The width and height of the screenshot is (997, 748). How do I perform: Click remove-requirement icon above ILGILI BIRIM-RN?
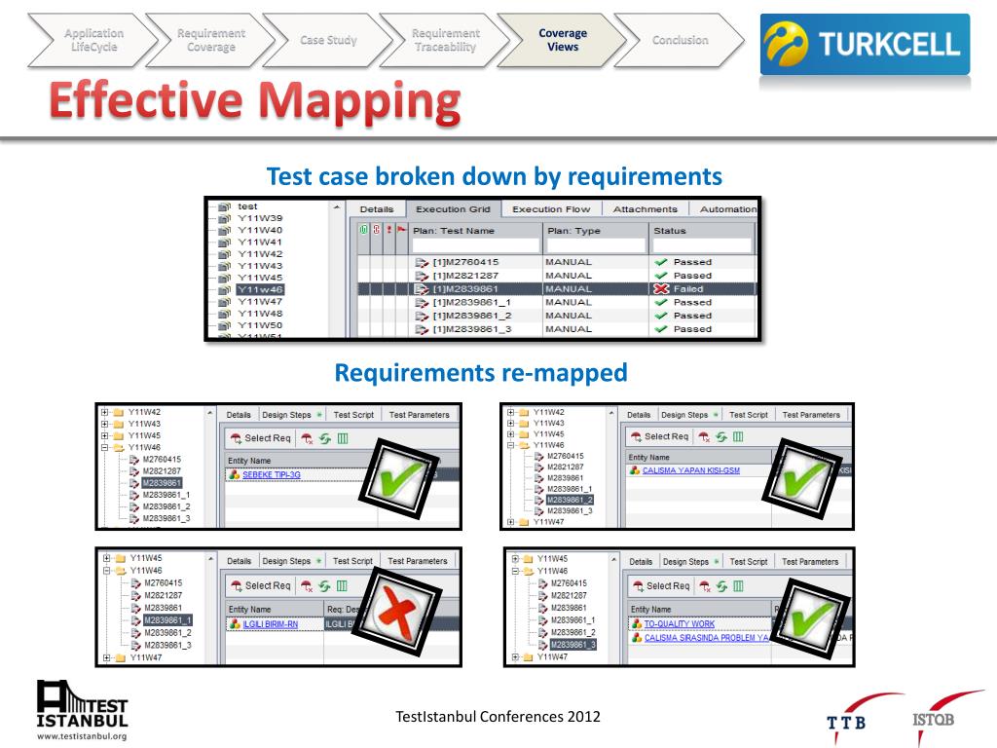[307, 585]
